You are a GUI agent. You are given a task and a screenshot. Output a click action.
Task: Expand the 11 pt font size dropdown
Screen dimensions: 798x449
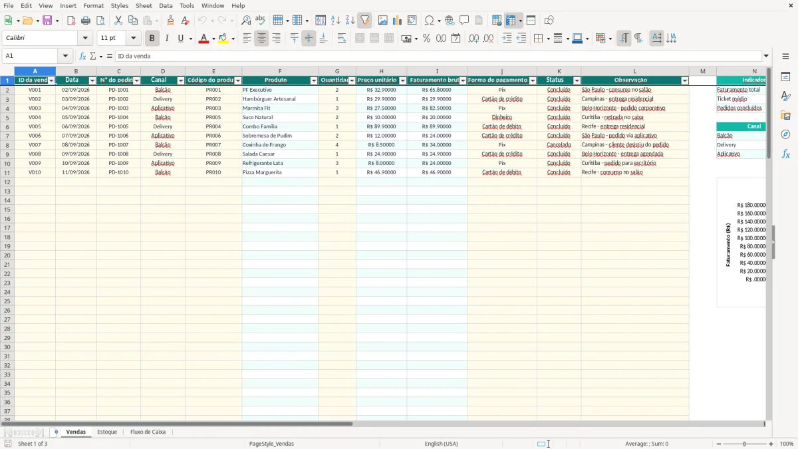[x=133, y=39]
